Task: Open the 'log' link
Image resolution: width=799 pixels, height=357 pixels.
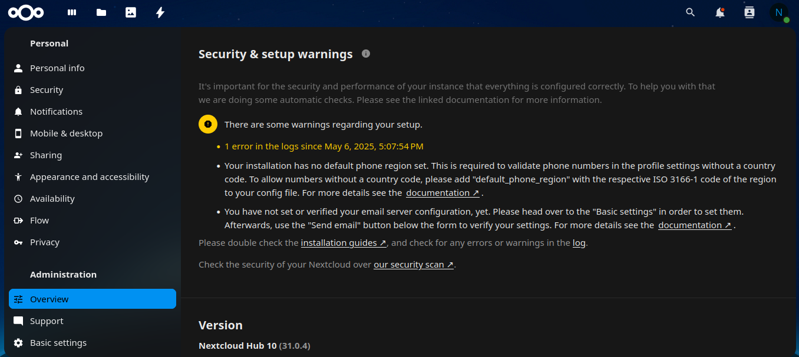Action: 579,243
